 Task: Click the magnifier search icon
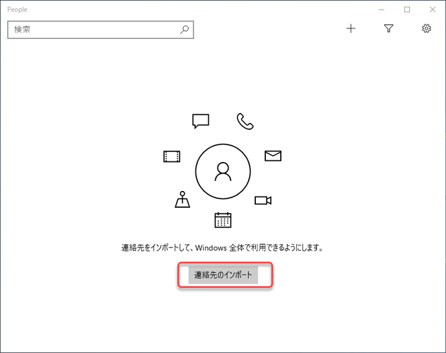(184, 30)
